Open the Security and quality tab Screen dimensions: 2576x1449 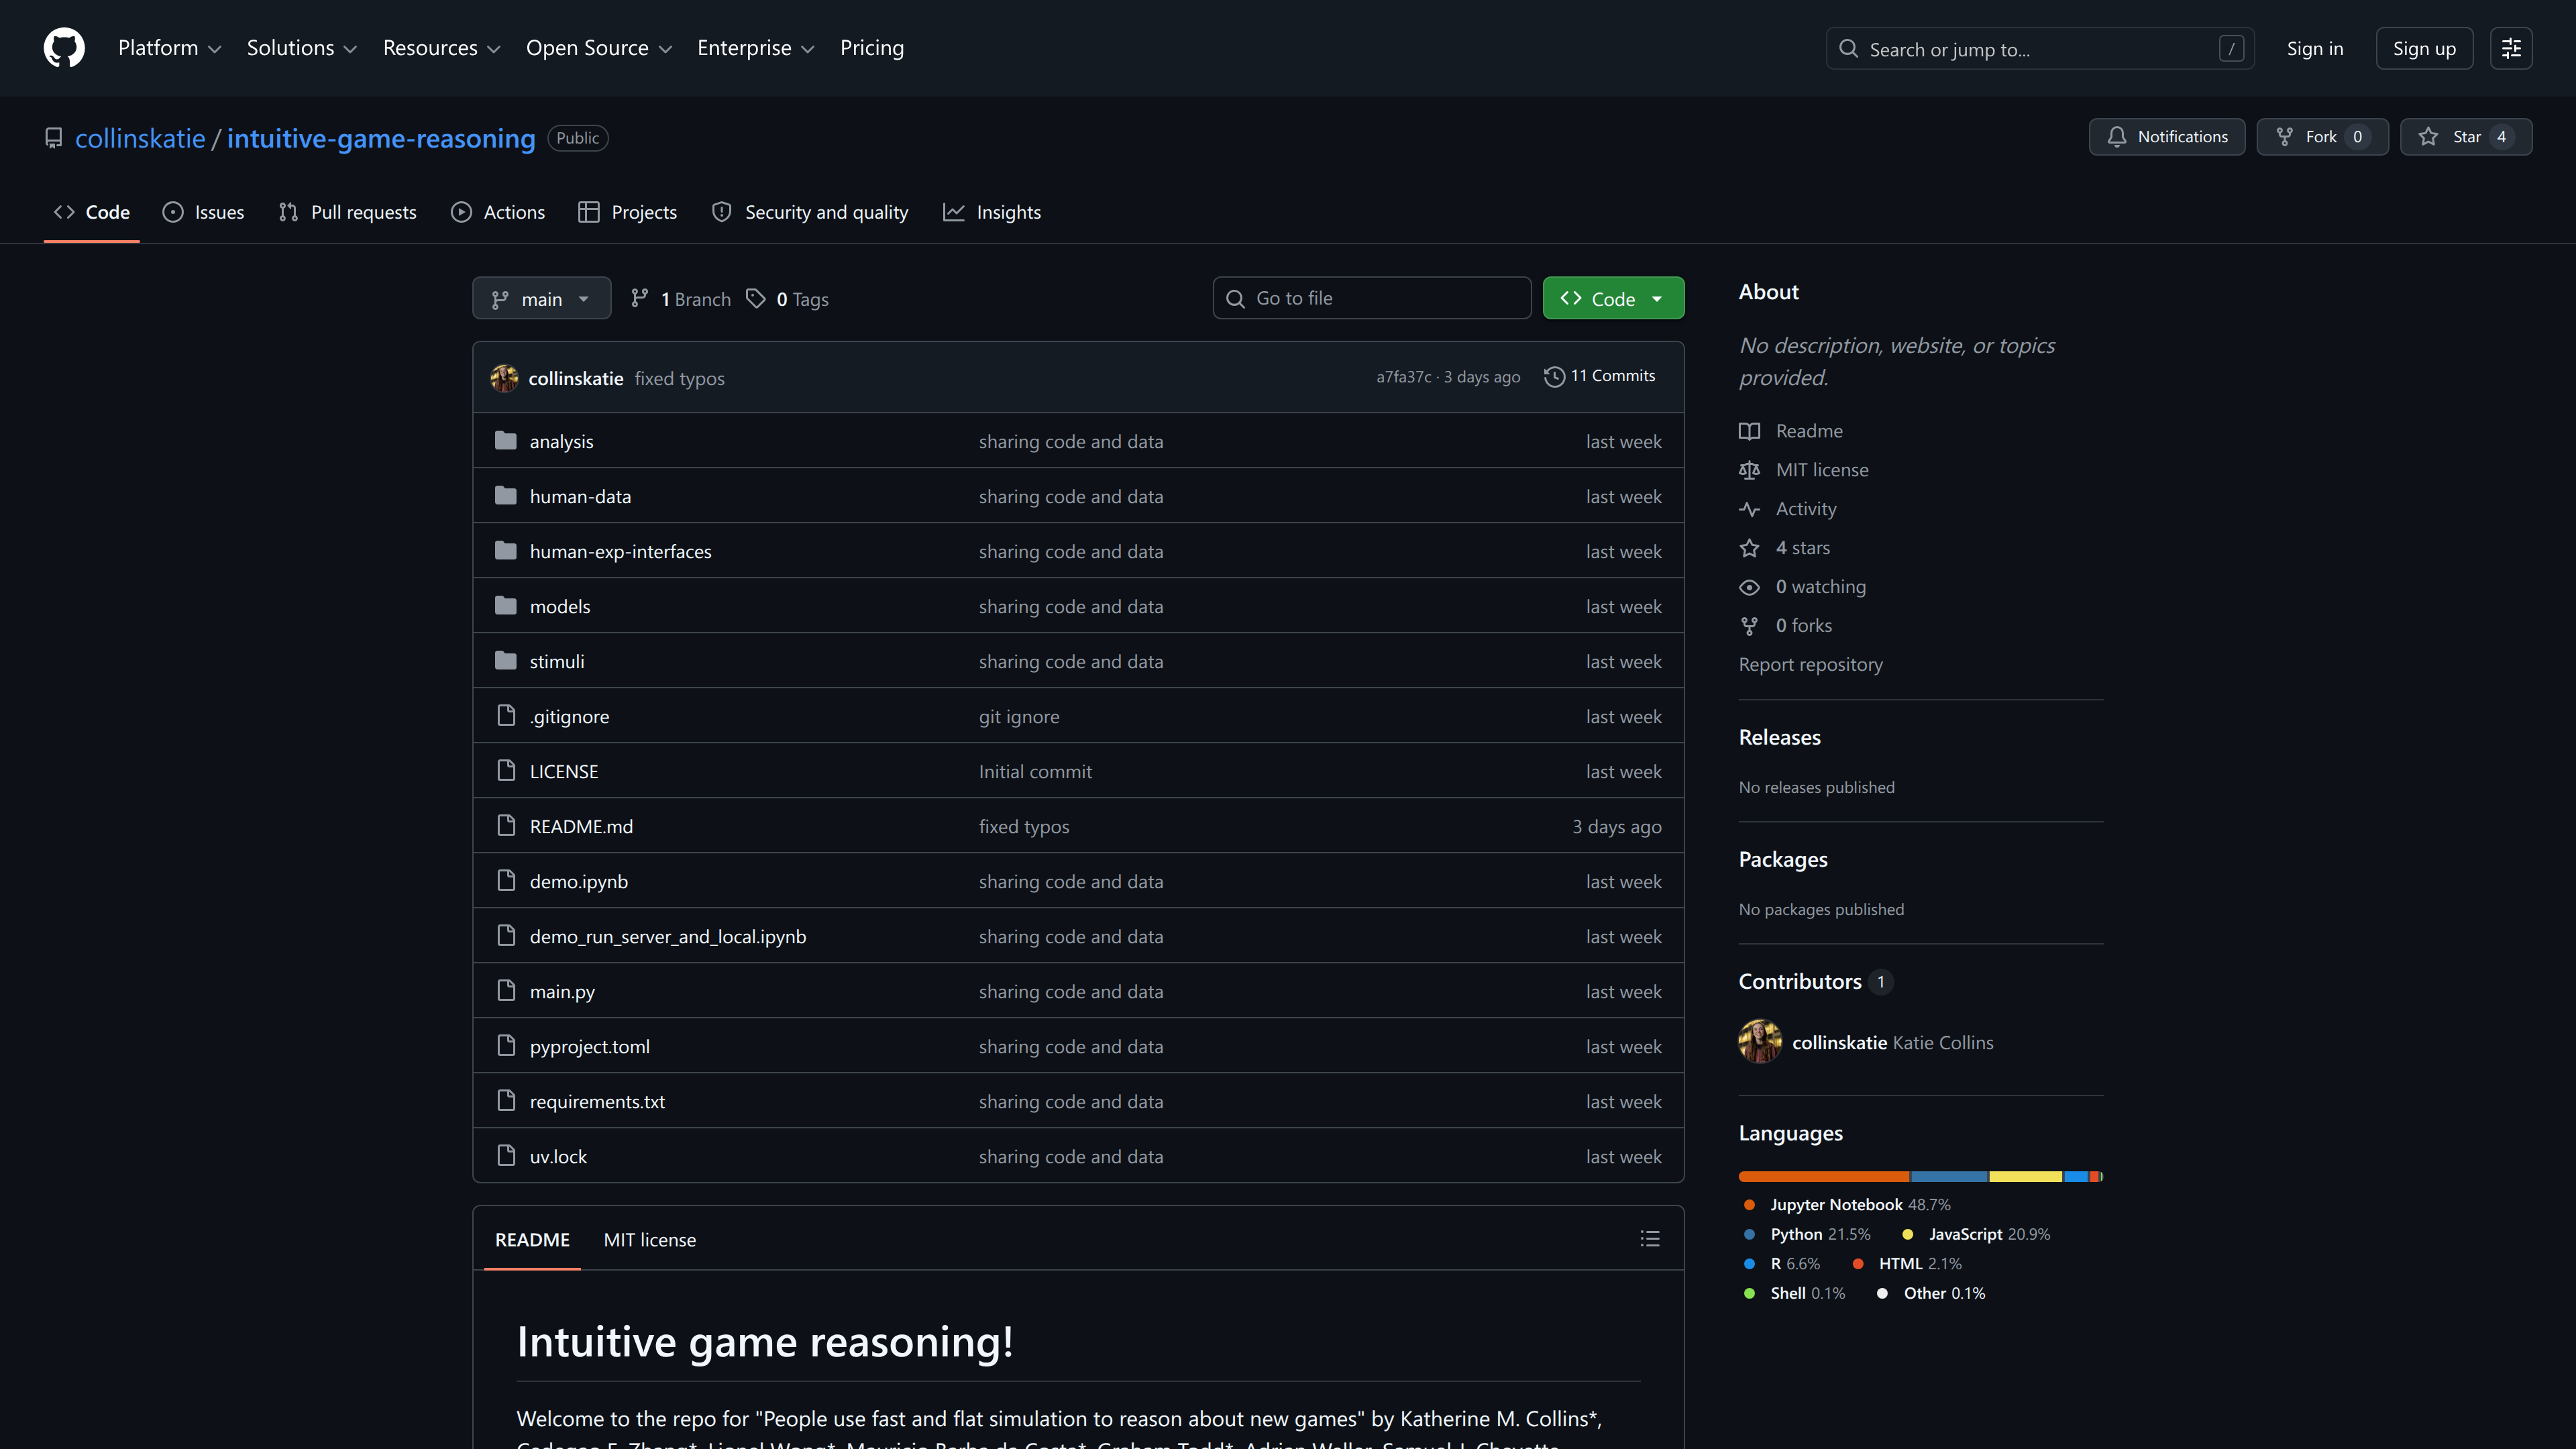809,212
